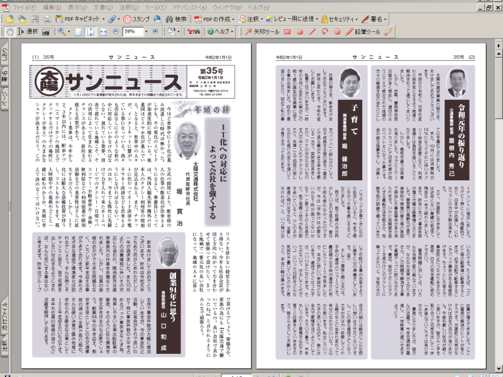503x377 pixels.
Task: Toggle the Fit Page view button
Action: click(91, 31)
